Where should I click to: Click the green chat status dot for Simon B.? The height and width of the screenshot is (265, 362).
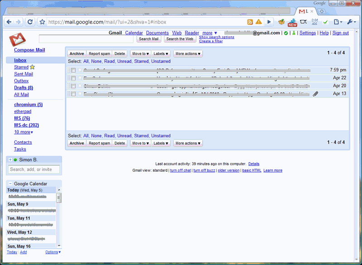pos(15,159)
